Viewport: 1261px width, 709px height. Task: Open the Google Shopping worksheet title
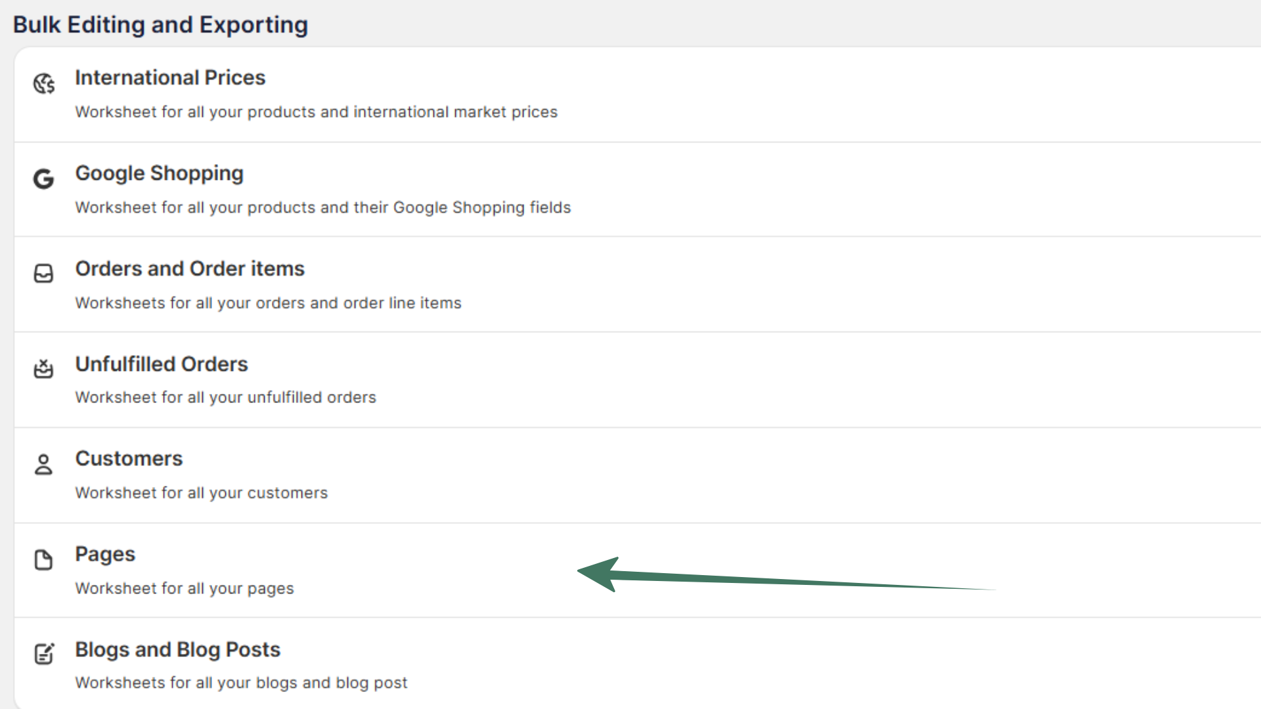pyautogui.click(x=159, y=173)
